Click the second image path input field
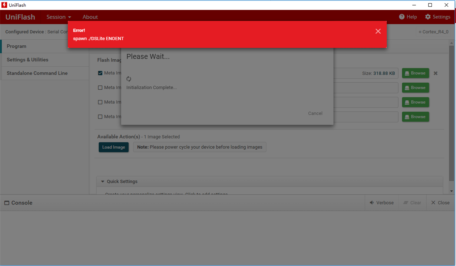Viewport: 456px width, 266px height. pos(366,88)
